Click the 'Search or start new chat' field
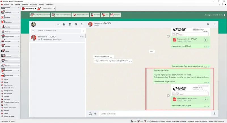 (56, 31)
